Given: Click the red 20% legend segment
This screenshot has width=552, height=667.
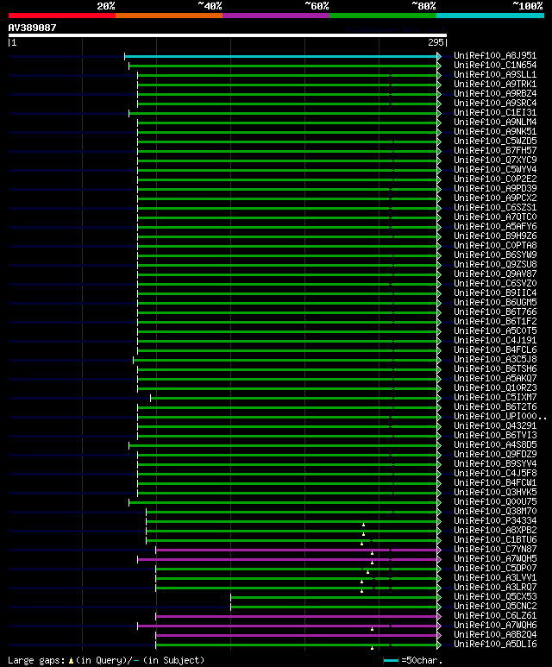Looking at the screenshot, I should pyautogui.click(x=61, y=16).
